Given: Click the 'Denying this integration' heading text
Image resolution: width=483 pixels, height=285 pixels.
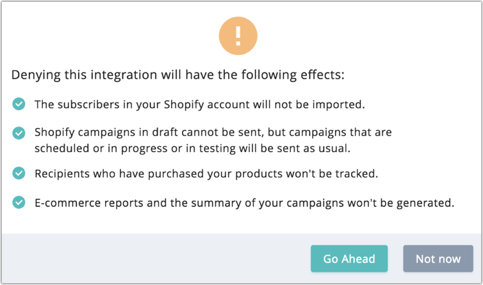Looking at the screenshot, I should 177,75.
